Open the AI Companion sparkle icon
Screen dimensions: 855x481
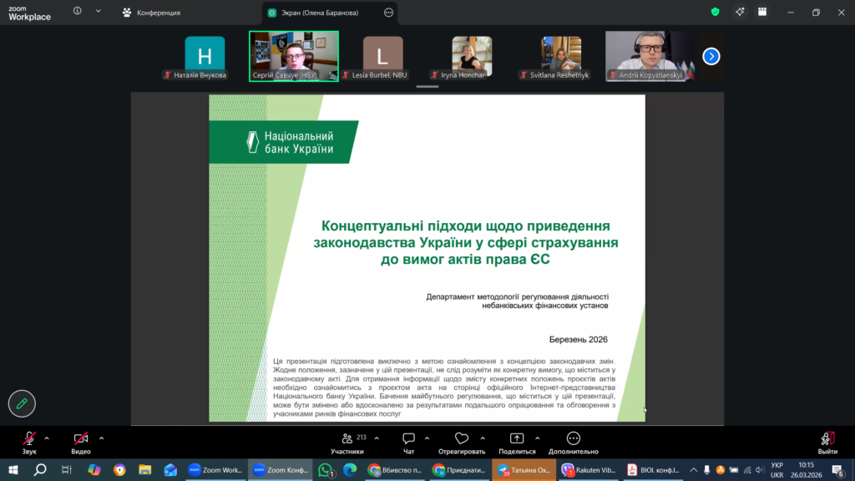point(739,12)
